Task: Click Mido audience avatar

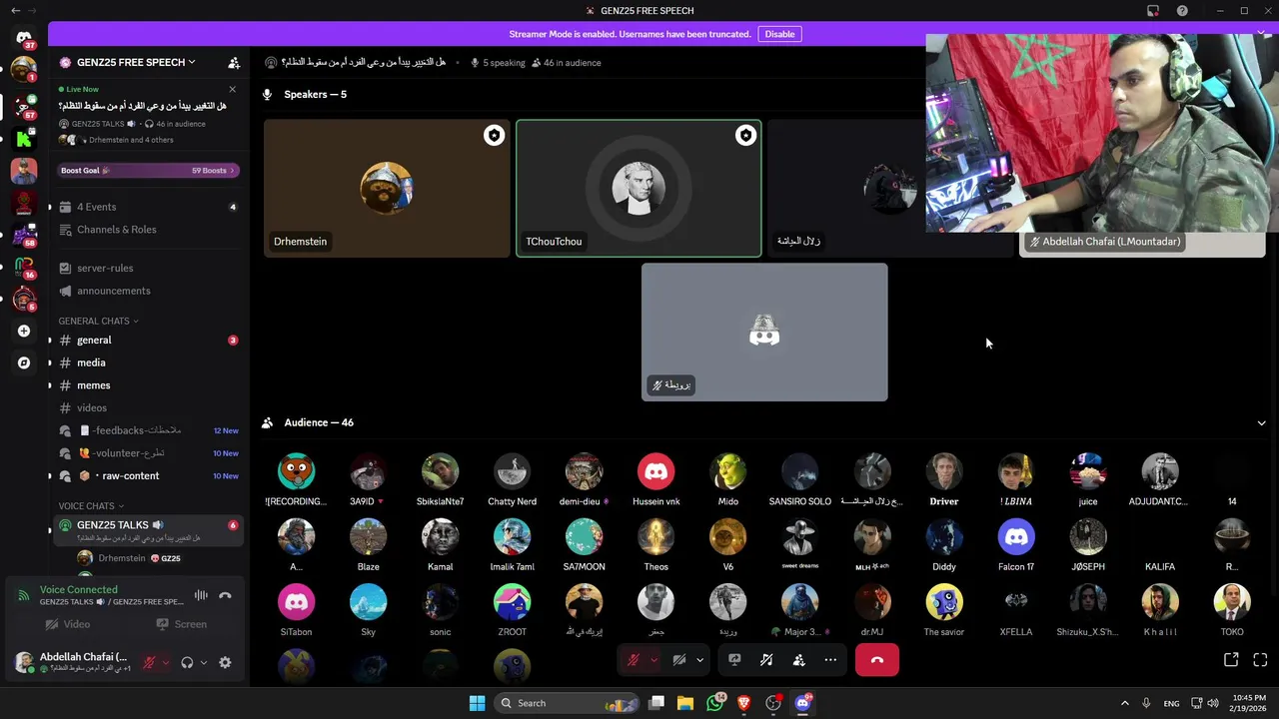Action: [727, 471]
